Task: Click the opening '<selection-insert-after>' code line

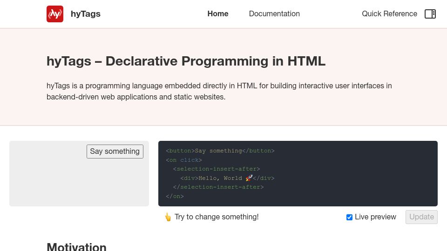Action: coord(217,169)
